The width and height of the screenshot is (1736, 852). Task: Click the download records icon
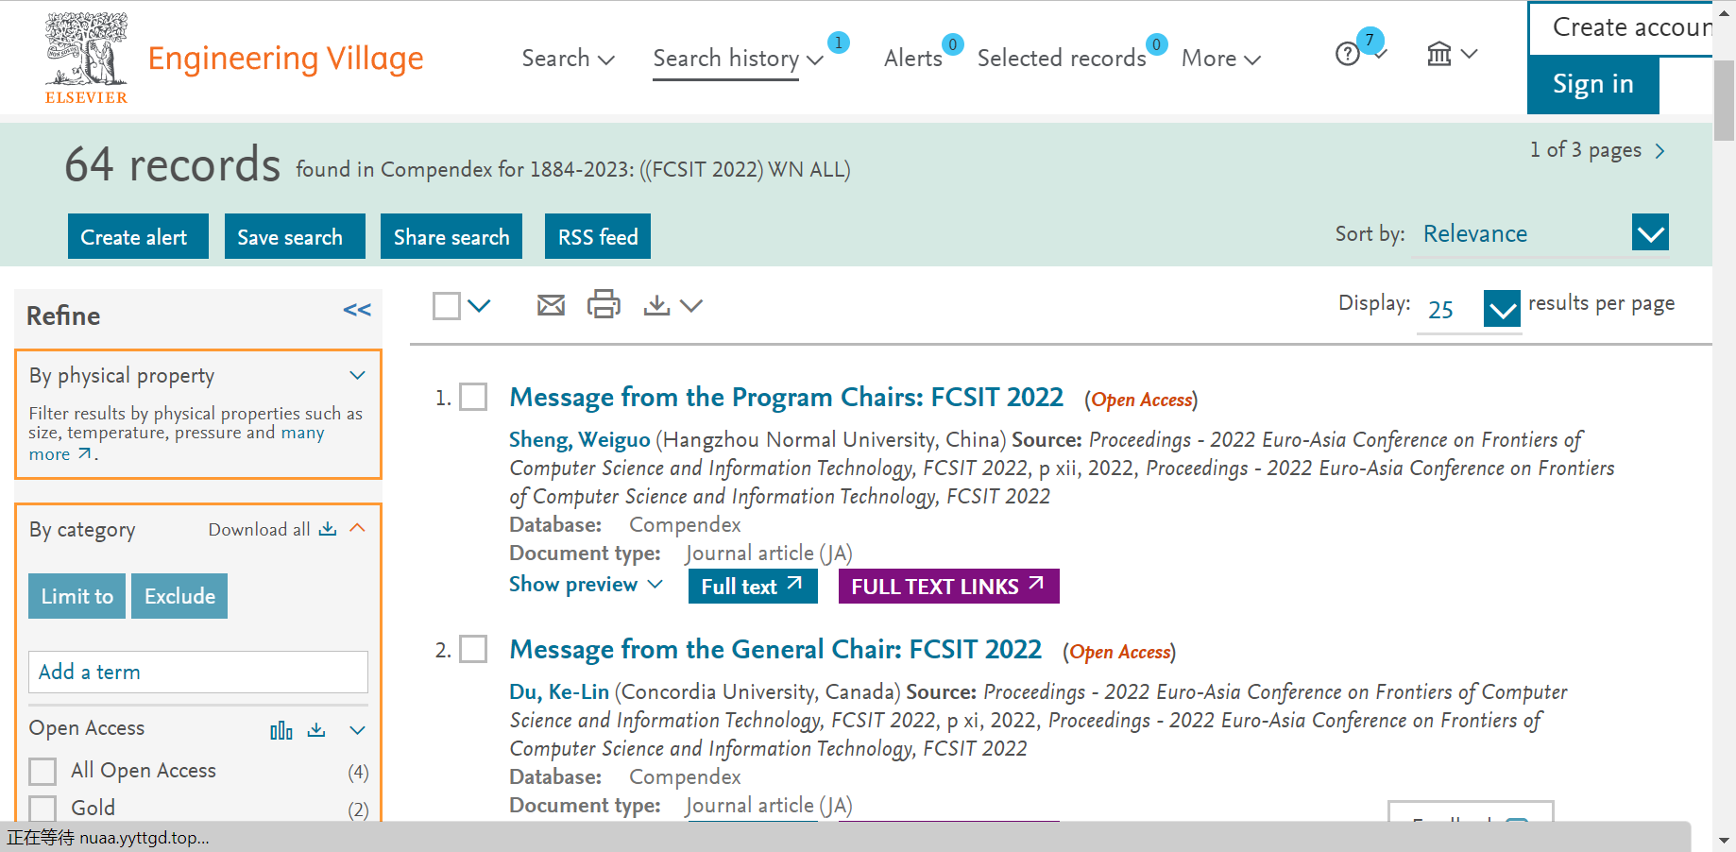pyautogui.click(x=656, y=305)
